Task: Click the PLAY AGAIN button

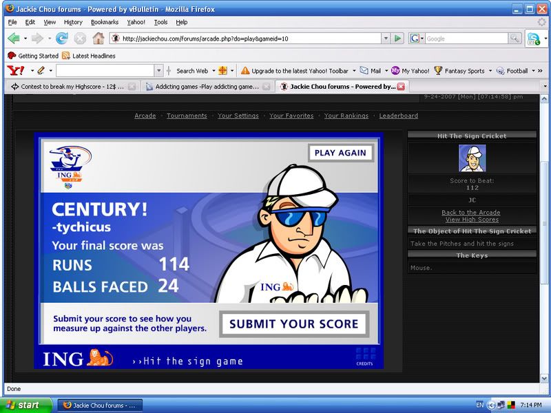Action: (340, 153)
